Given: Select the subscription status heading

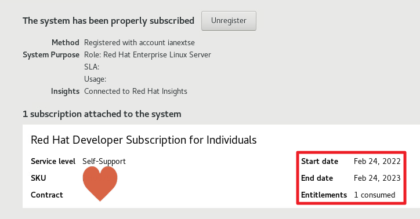Looking at the screenshot, I should coord(108,21).
